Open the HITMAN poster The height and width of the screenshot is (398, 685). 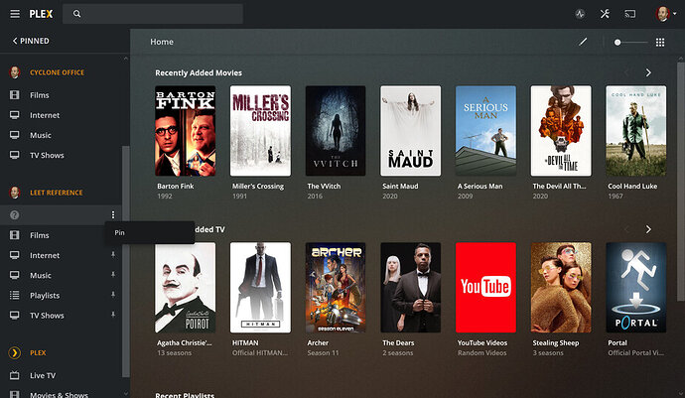(260, 288)
